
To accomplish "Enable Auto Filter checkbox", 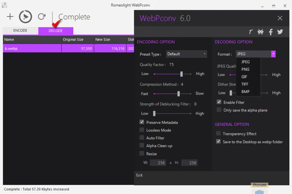I will 142,138.
